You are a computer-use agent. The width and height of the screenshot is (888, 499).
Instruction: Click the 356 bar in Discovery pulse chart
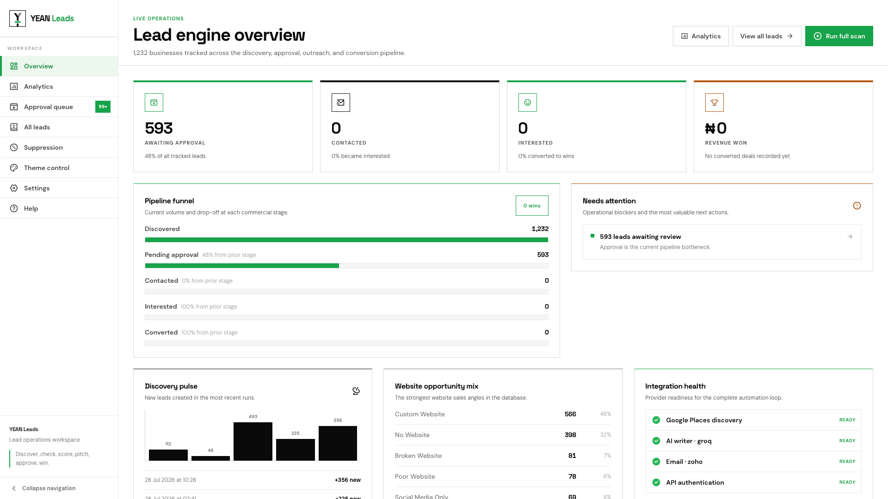[x=338, y=443]
